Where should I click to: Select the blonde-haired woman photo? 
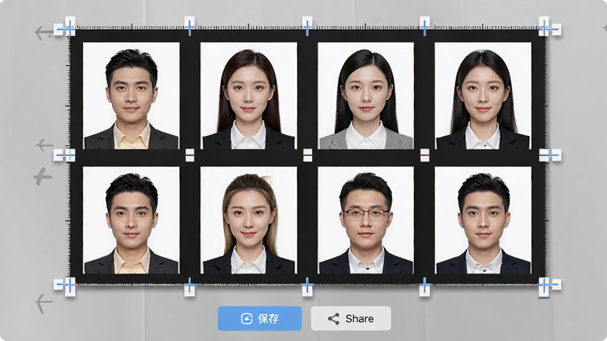point(248,220)
